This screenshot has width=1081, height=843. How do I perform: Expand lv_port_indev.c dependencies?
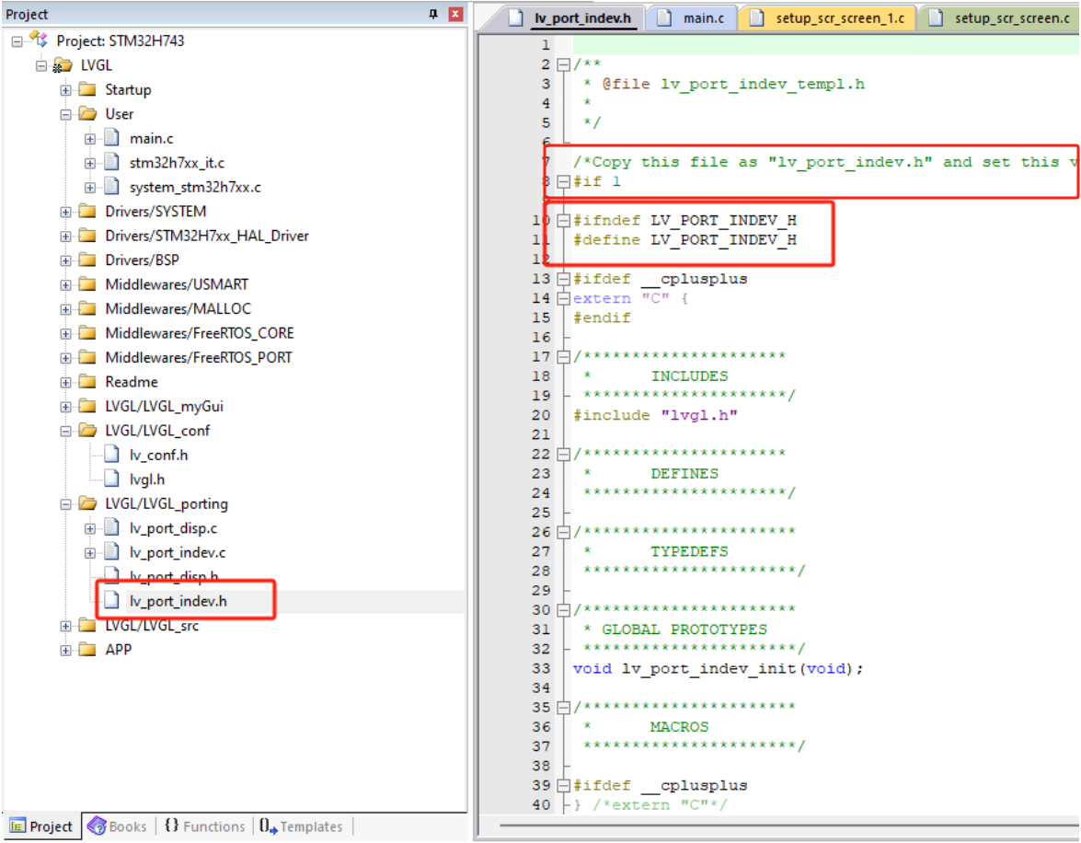[89, 553]
